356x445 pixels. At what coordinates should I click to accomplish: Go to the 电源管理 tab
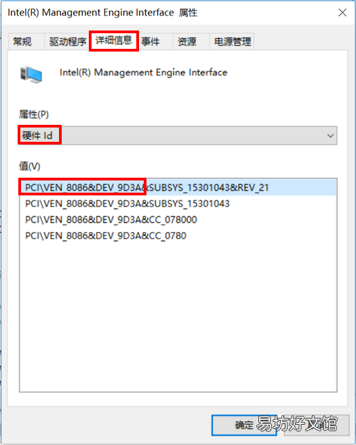click(x=232, y=42)
